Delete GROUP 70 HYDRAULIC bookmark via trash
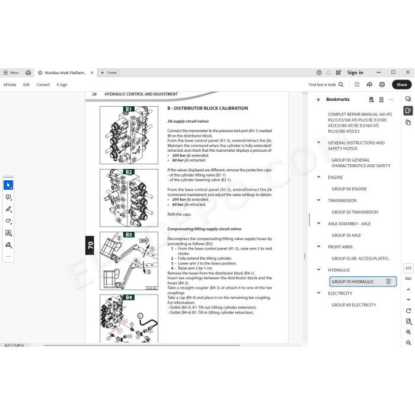This screenshot has height=415, width=415. click(x=388, y=282)
